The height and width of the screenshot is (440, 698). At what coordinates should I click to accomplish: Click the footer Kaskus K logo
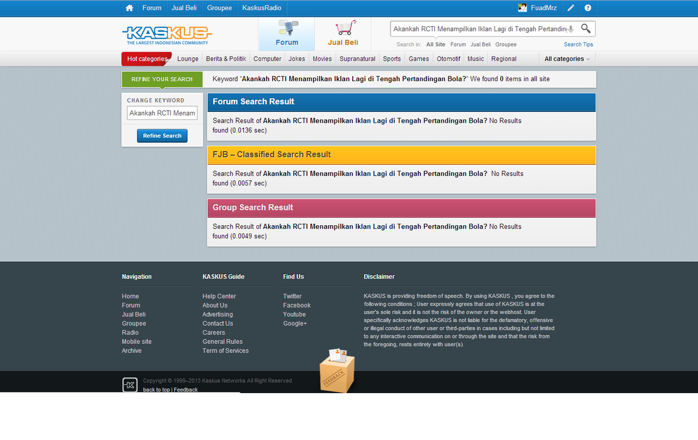[130, 385]
